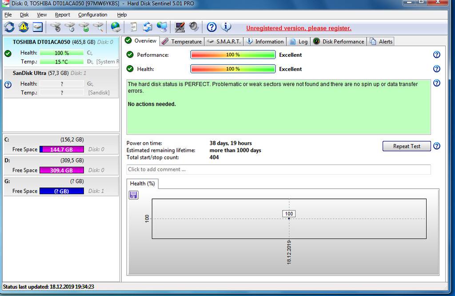455x296 pixels.
Task: Click the 18.12.2019 date label under graph
Action: pyautogui.click(x=289, y=252)
